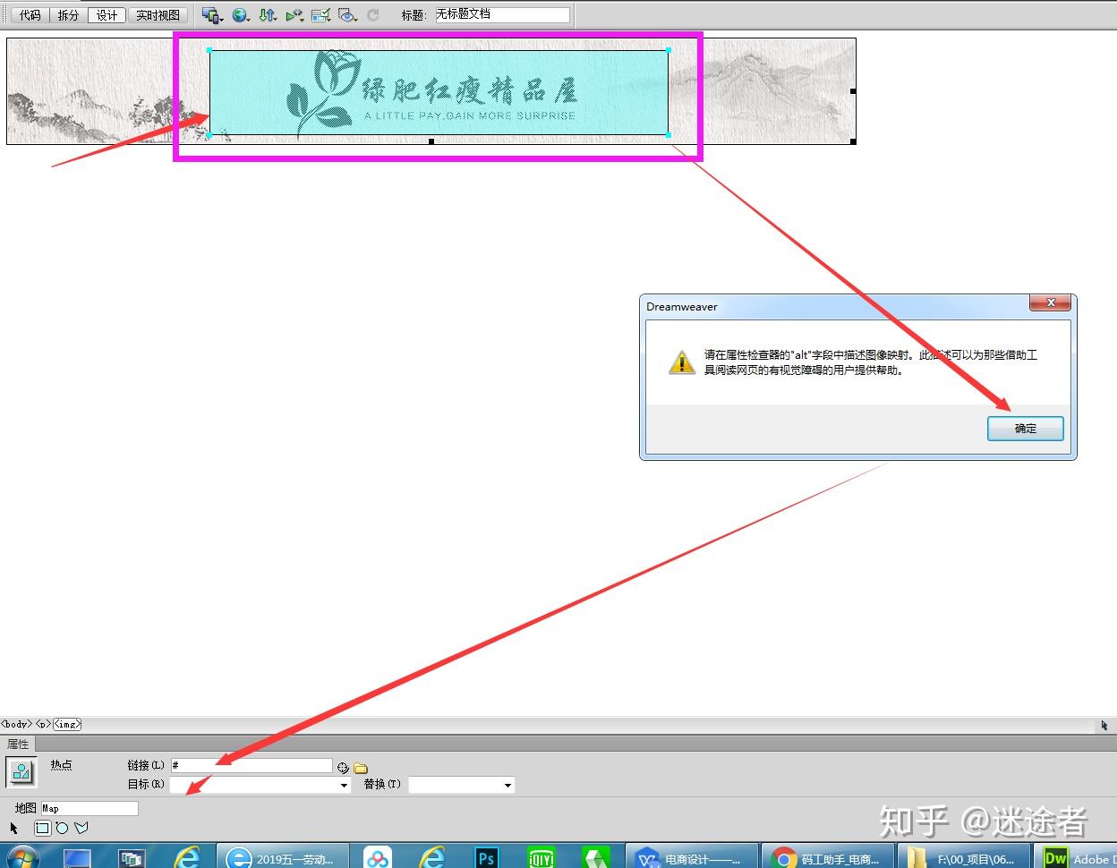Open the F:\00_项目 folder taskbar window
This screenshot has height=868, width=1117.
click(x=963, y=857)
